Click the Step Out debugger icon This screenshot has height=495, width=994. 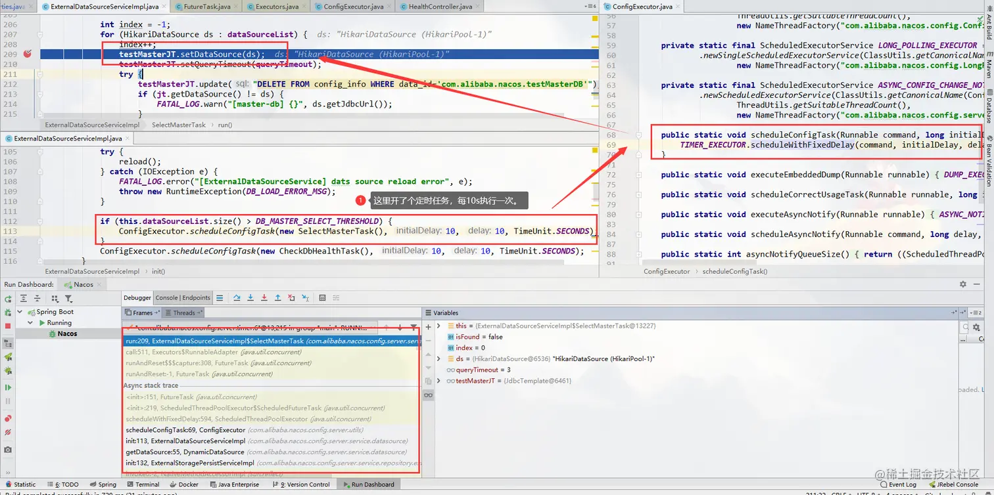pyautogui.click(x=278, y=298)
